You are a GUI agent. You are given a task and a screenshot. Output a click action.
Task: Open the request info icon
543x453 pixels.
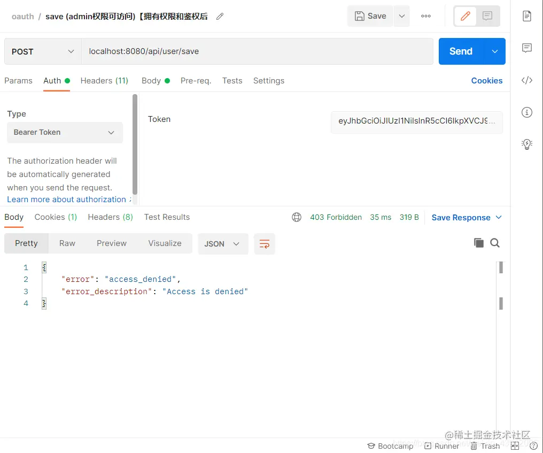tap(527, 112)
